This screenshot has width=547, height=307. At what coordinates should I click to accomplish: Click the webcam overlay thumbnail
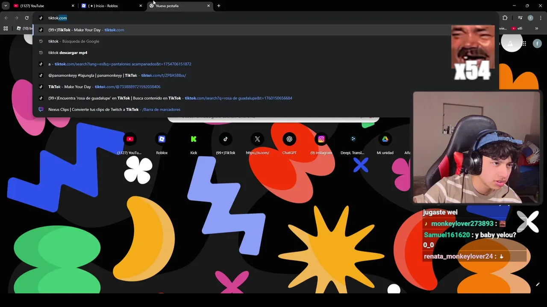point(476,148)
